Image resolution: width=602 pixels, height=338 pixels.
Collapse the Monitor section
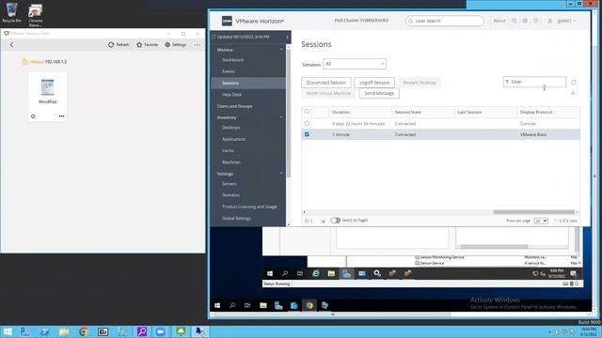pyautogui.click(x=281, y=50)
